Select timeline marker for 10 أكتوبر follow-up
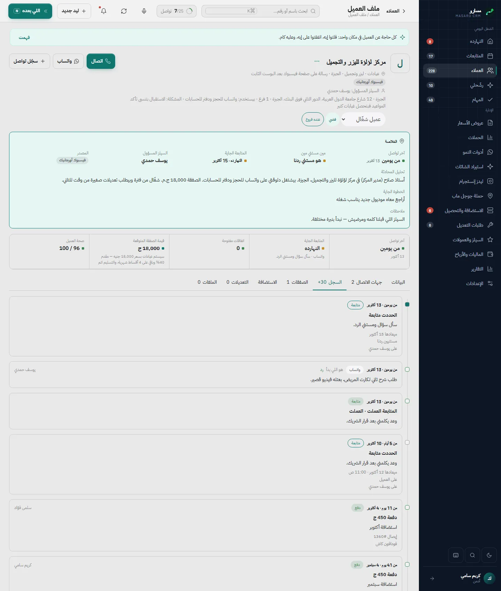The width and height of the screenshot is (501, 591). click(407, 443)
